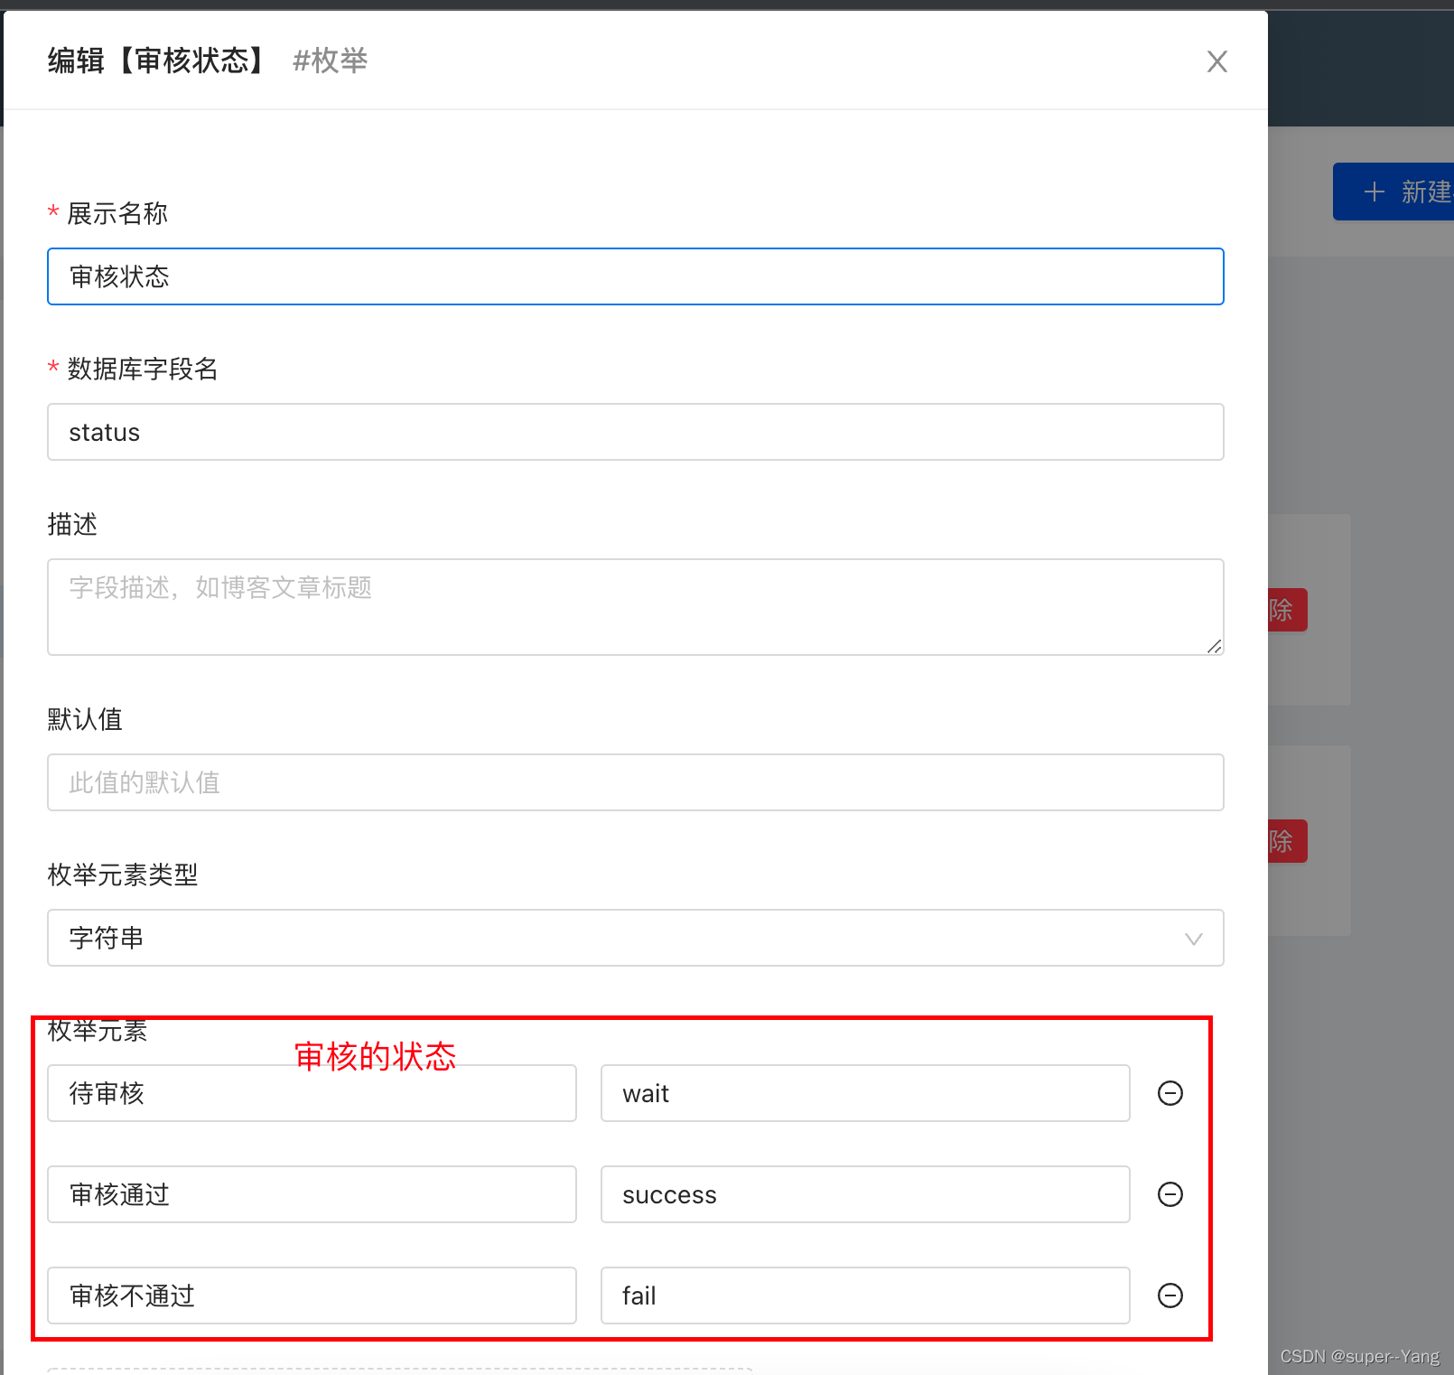Edit the wait enum value field
This screenshot has width=1454, height=1375.
point(865,1093)
